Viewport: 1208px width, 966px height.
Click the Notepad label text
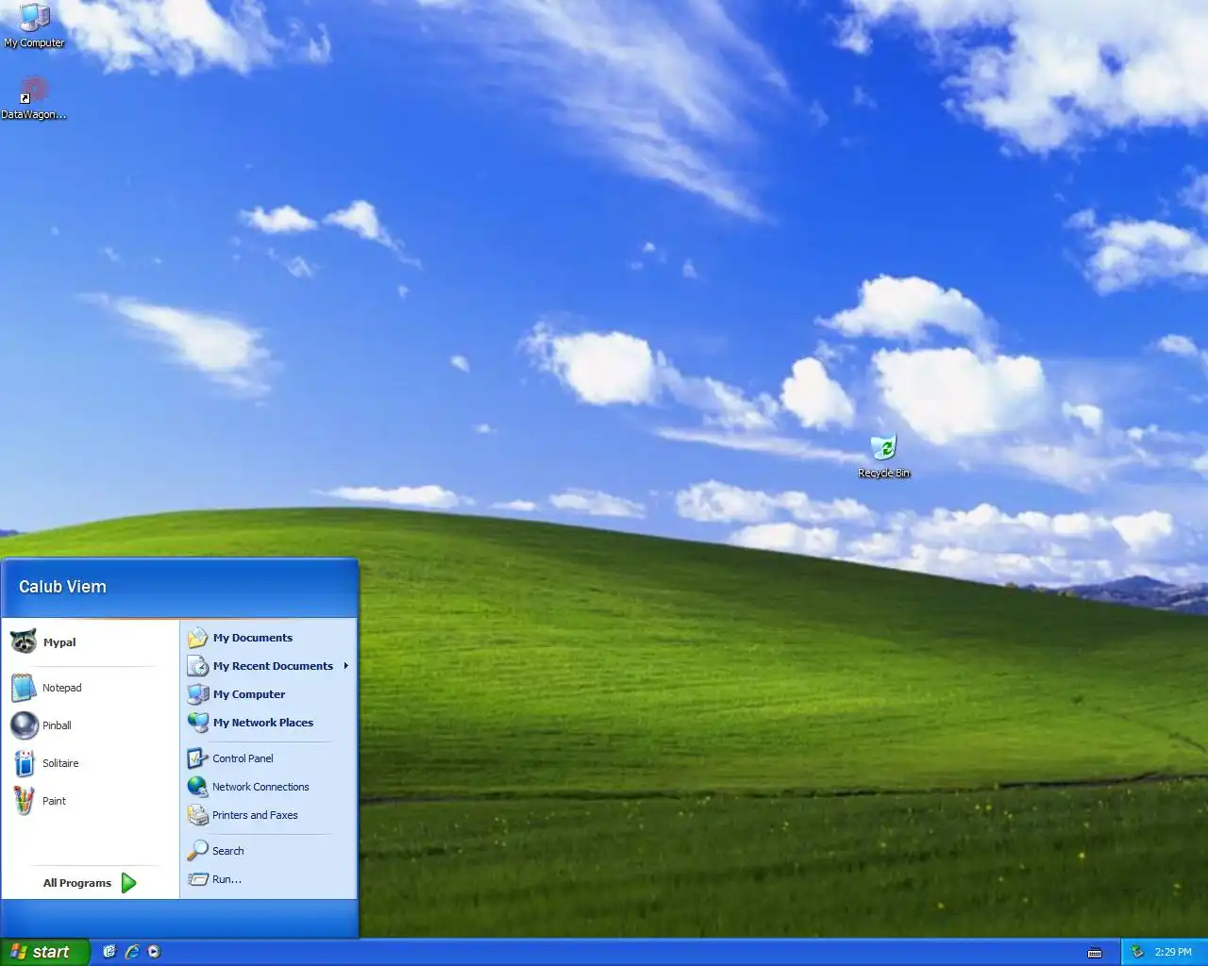[62, 688]
